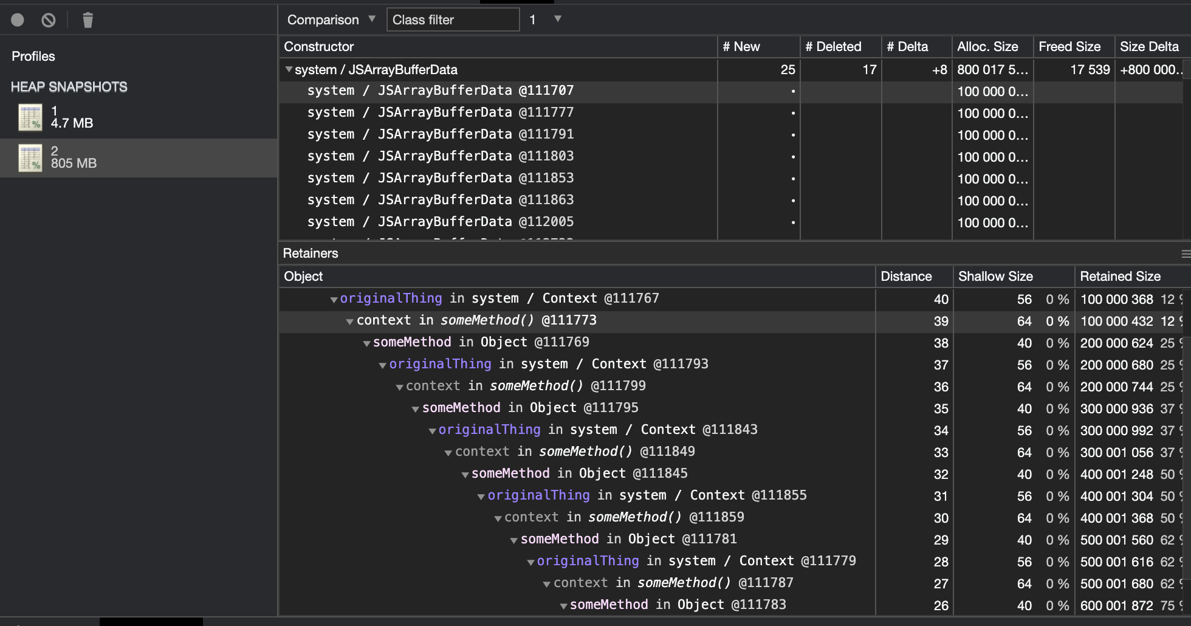The width and height of the screenshot is (1191, 626).
Task: Select row JSArrayBufferData @111863
Action: pos(731,201)
